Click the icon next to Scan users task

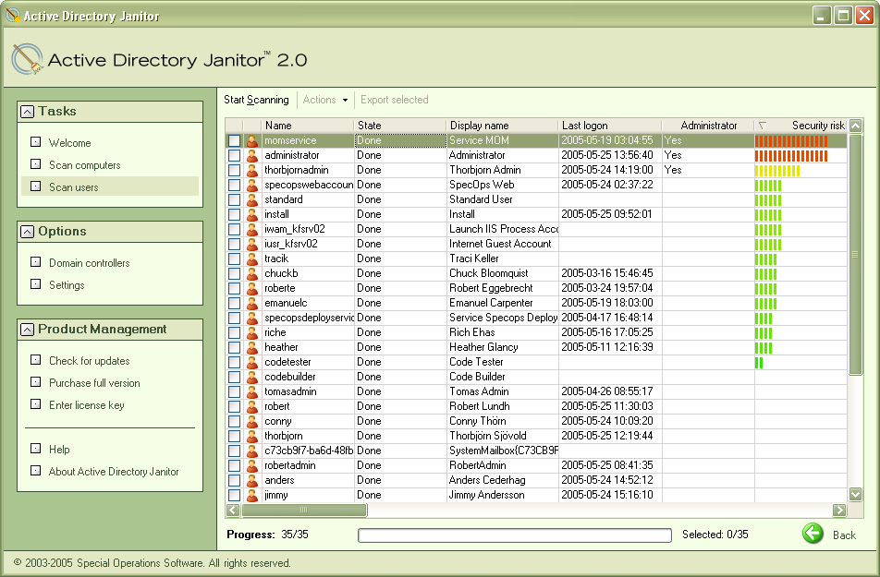34,185
